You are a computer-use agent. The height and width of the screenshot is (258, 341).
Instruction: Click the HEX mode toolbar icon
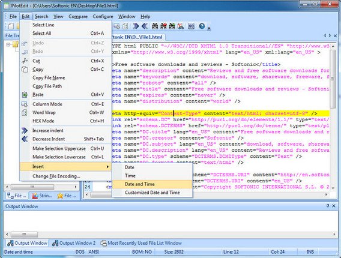point(191,26)
